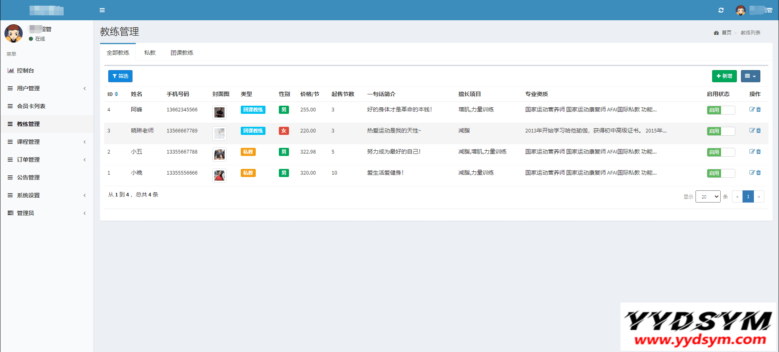The height and width of the screenshot is (352, 779).
Task: Click the ID column sort icon
Action: (116, 94)
